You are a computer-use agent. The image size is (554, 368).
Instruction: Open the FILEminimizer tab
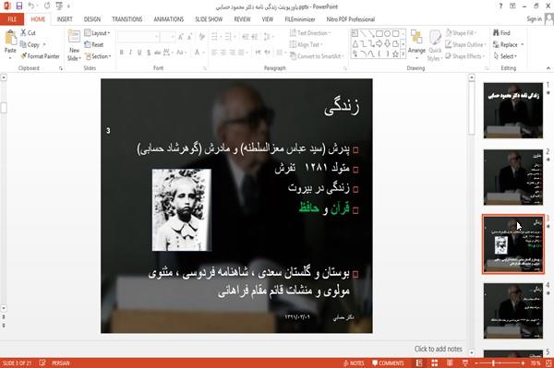[x=299, y=19]
